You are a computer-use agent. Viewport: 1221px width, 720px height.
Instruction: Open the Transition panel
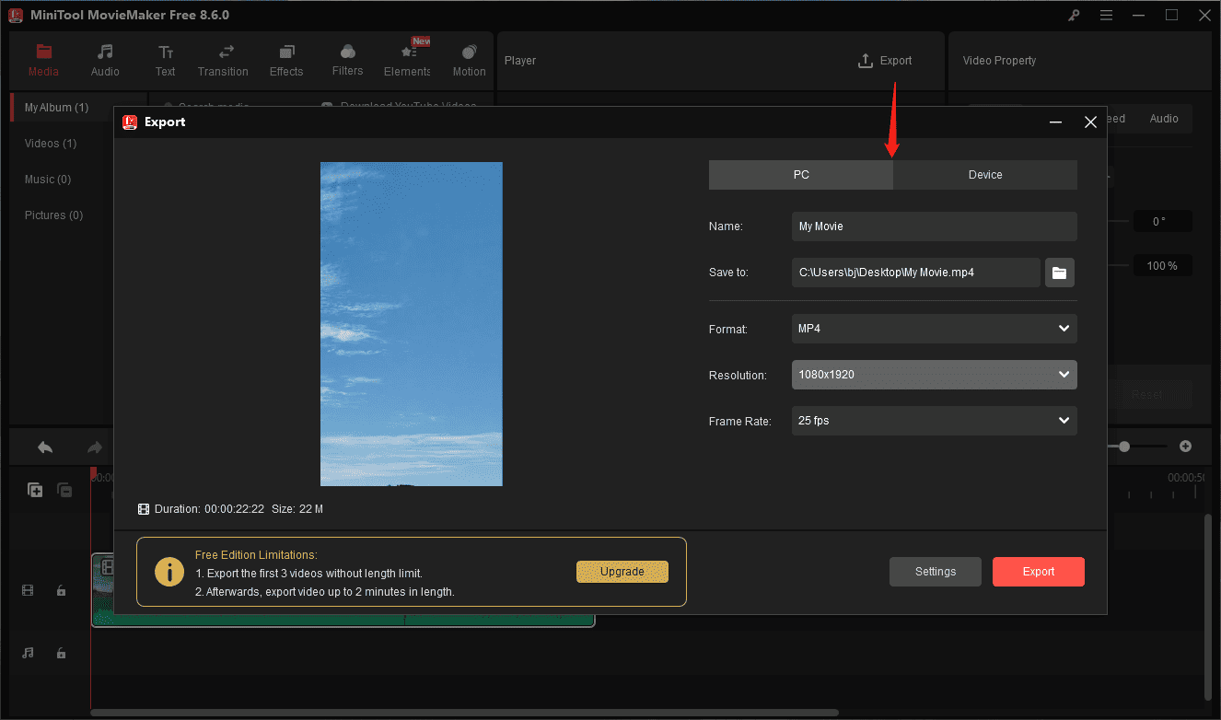tap(223, 59)
